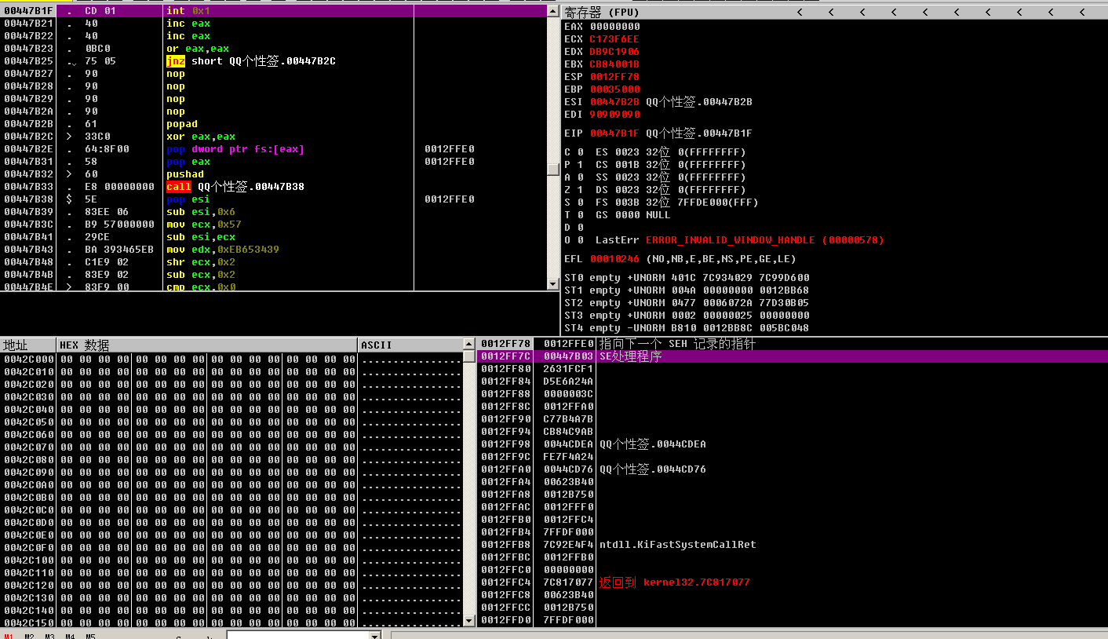
Task: Select the EBP 00035000 register
Action: (602, 89)
